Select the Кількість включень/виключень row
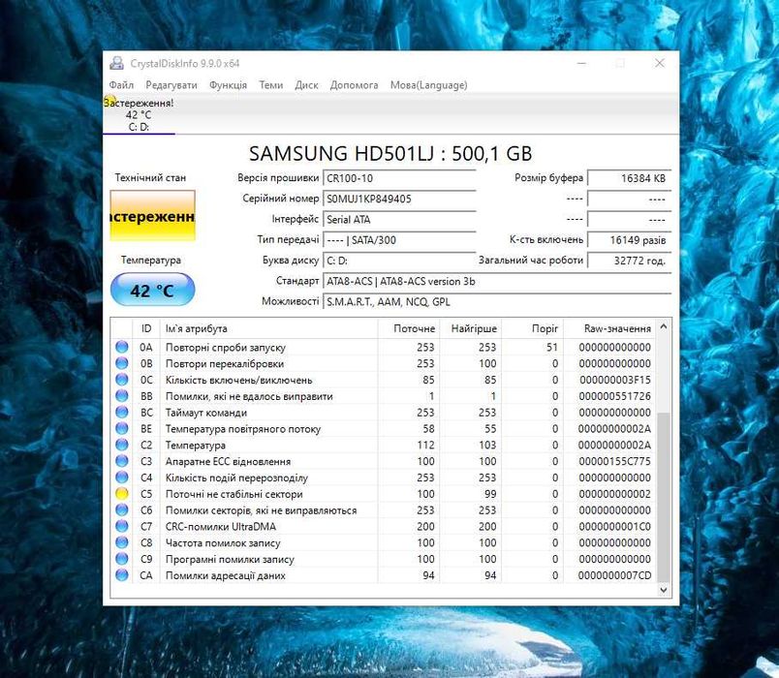 point(383,380)
